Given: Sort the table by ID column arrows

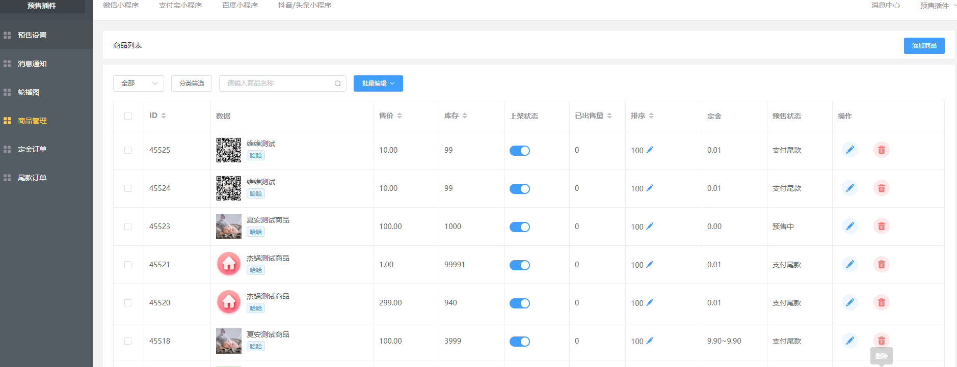Looking at the screenshot, I should pos(164,116).
